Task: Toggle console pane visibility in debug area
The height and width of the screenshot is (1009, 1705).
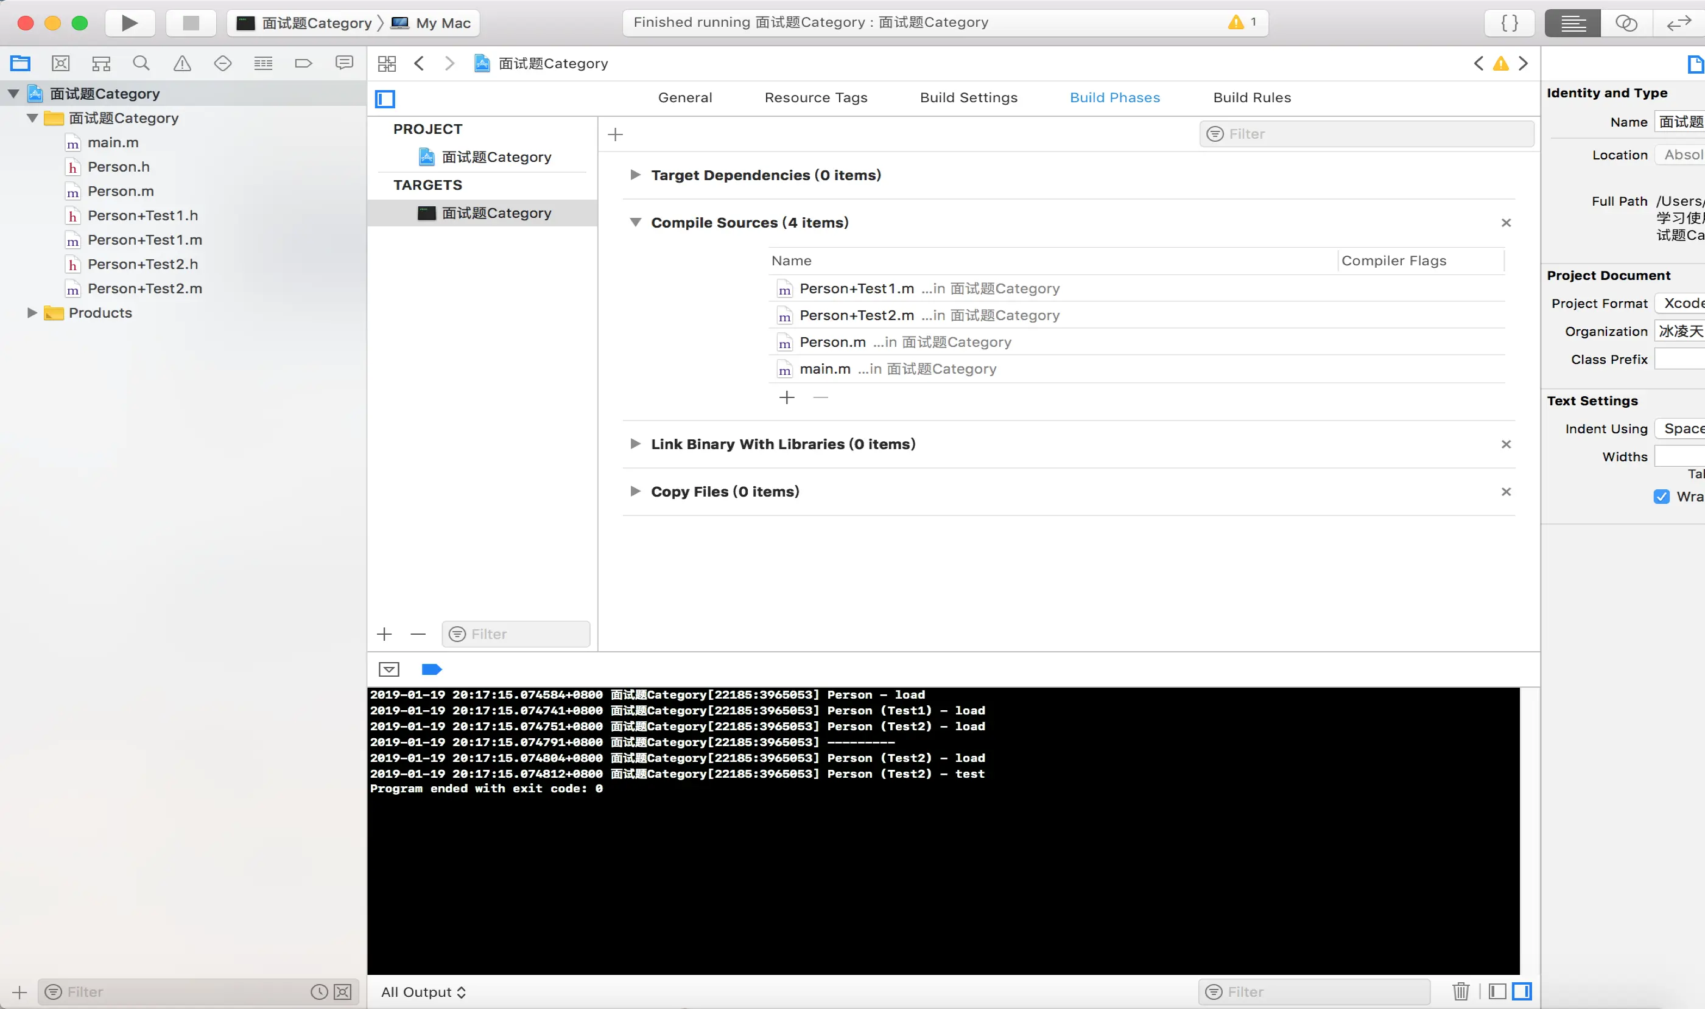Action: (1522, 991)
